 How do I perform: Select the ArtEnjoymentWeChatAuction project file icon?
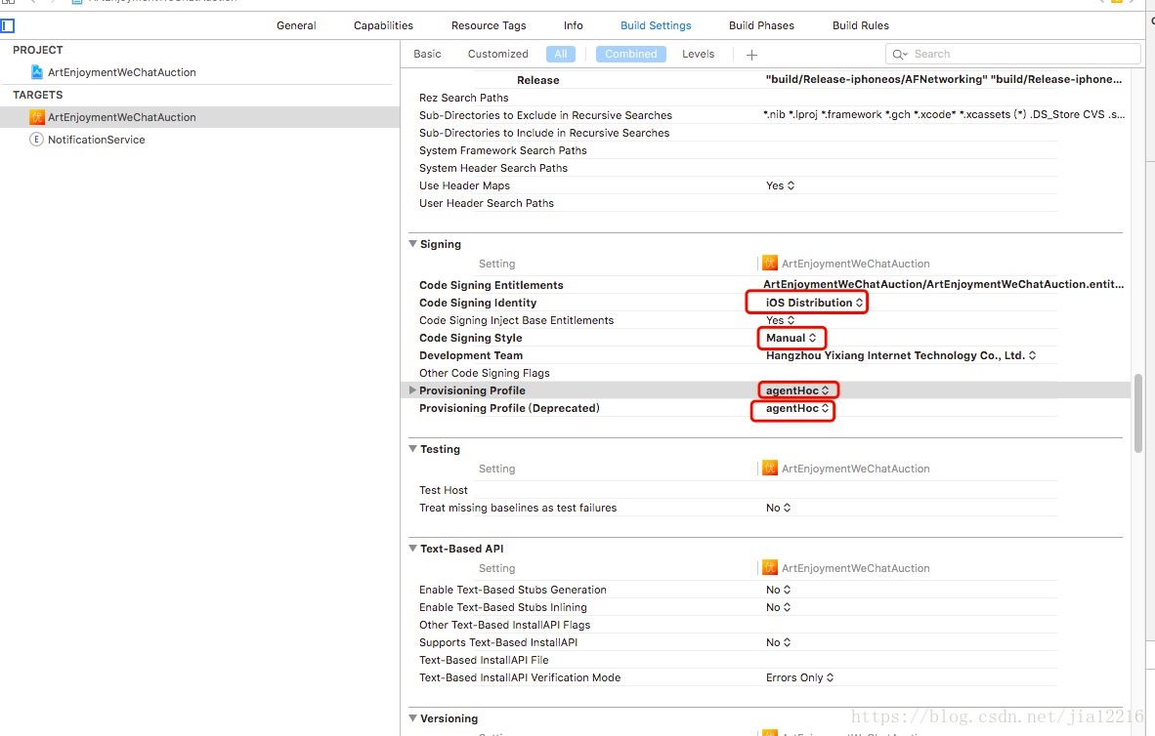[x=37, y=72]
